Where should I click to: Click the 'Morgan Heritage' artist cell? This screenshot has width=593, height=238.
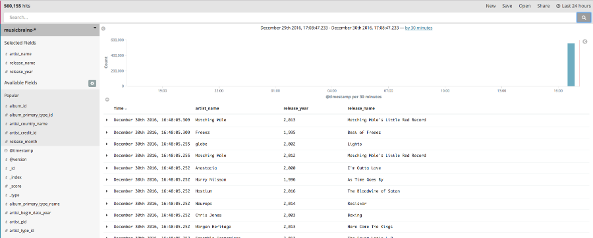tap(213, 227)
